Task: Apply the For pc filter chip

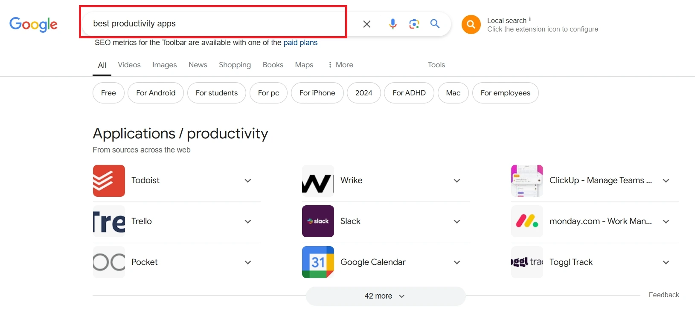Action: click(268, 93)
